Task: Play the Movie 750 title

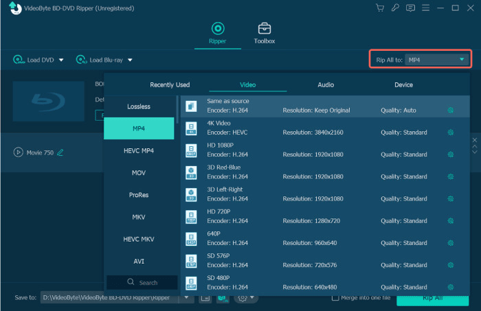Action: click(x=19, y=152)
